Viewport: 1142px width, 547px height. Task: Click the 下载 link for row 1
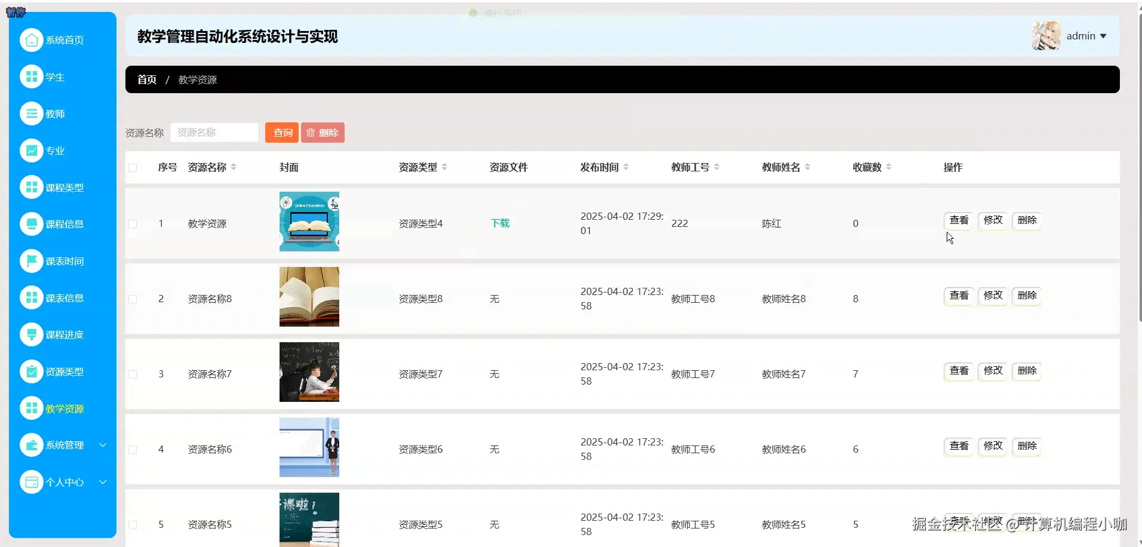click(499, 223)
